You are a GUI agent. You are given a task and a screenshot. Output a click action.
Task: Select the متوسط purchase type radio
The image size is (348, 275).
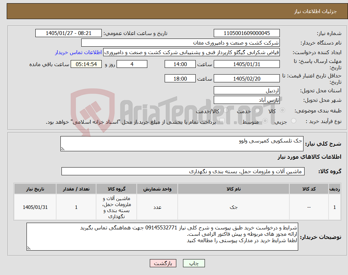pyautogui.click(x=265, y=121)
